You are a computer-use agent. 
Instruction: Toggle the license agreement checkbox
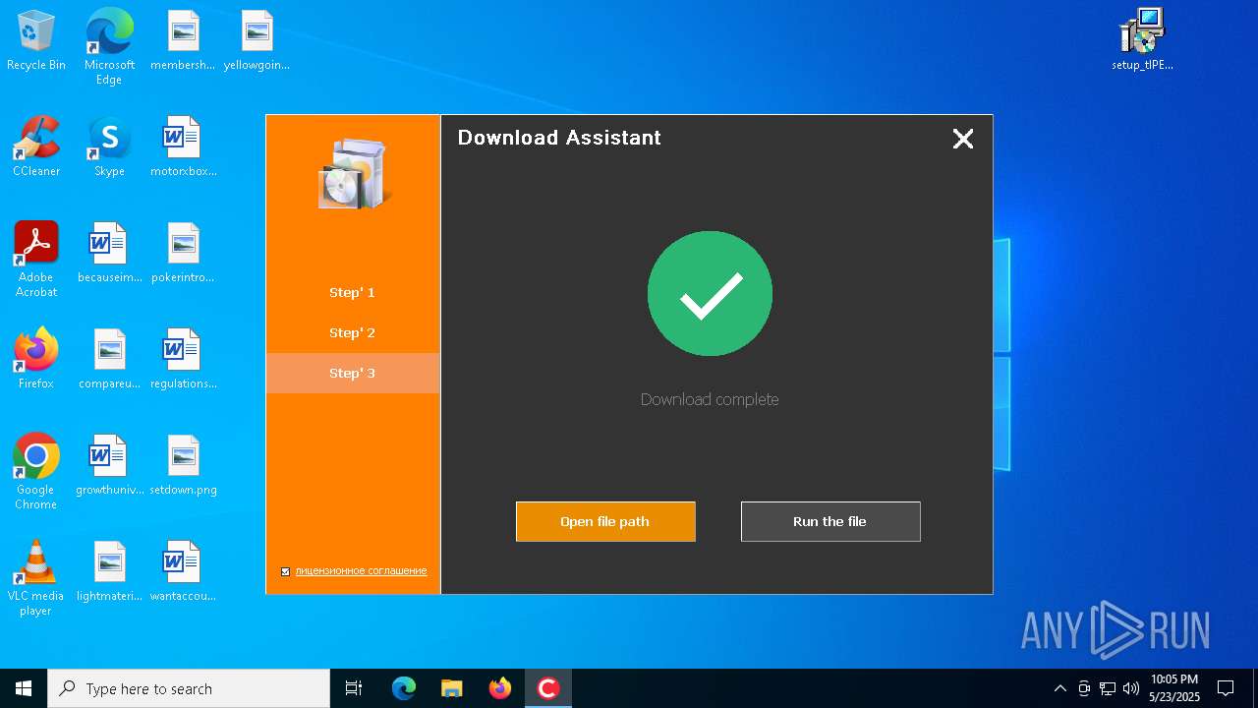286,571
